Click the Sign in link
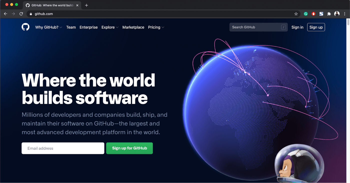The height and width of the screenshot is (183, 350). (x=297, y=27)
